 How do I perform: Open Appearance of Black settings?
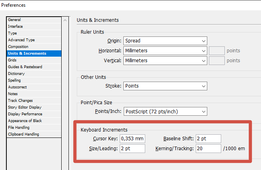(x=25, y=121)
